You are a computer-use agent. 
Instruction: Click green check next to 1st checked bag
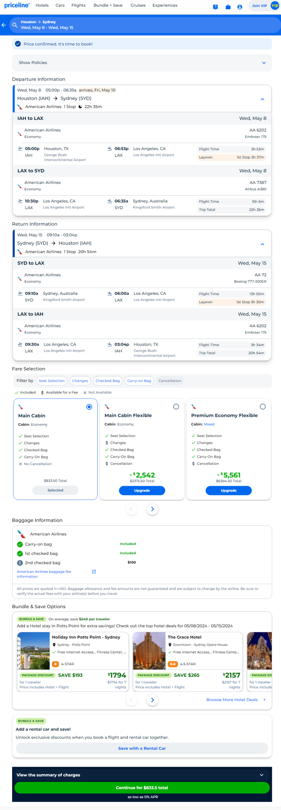click(20, 553)
